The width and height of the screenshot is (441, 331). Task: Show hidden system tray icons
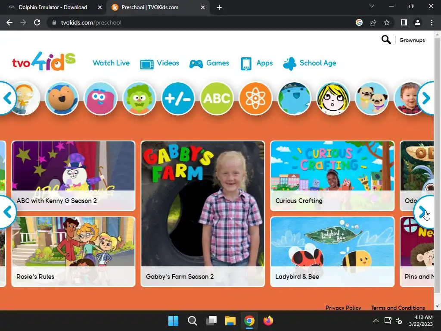376,321
